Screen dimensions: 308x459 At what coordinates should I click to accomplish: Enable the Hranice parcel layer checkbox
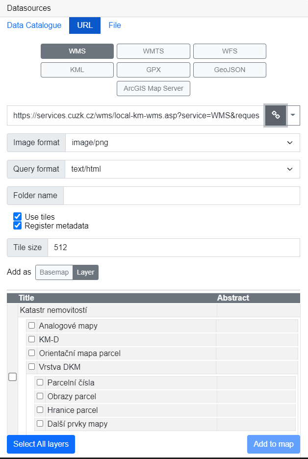click(x=40, y=410)
